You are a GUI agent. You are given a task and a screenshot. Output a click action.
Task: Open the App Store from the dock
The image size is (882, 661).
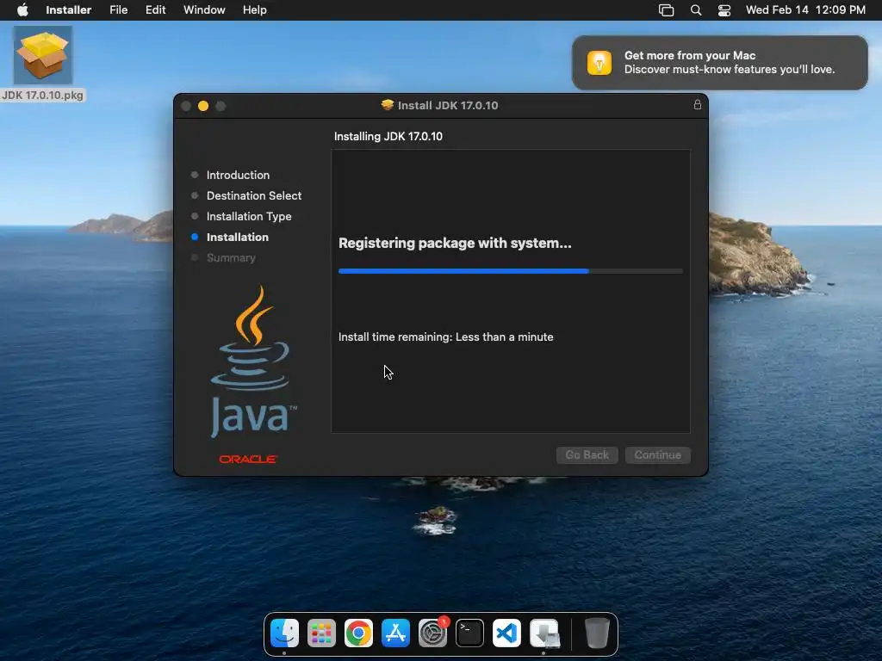point(395,633)
